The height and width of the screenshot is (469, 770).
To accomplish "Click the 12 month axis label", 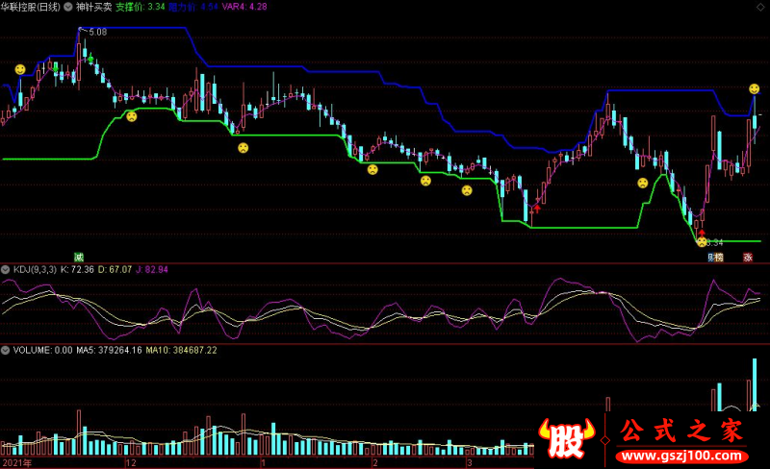I will pyautogui.click(x=131, y=462).
